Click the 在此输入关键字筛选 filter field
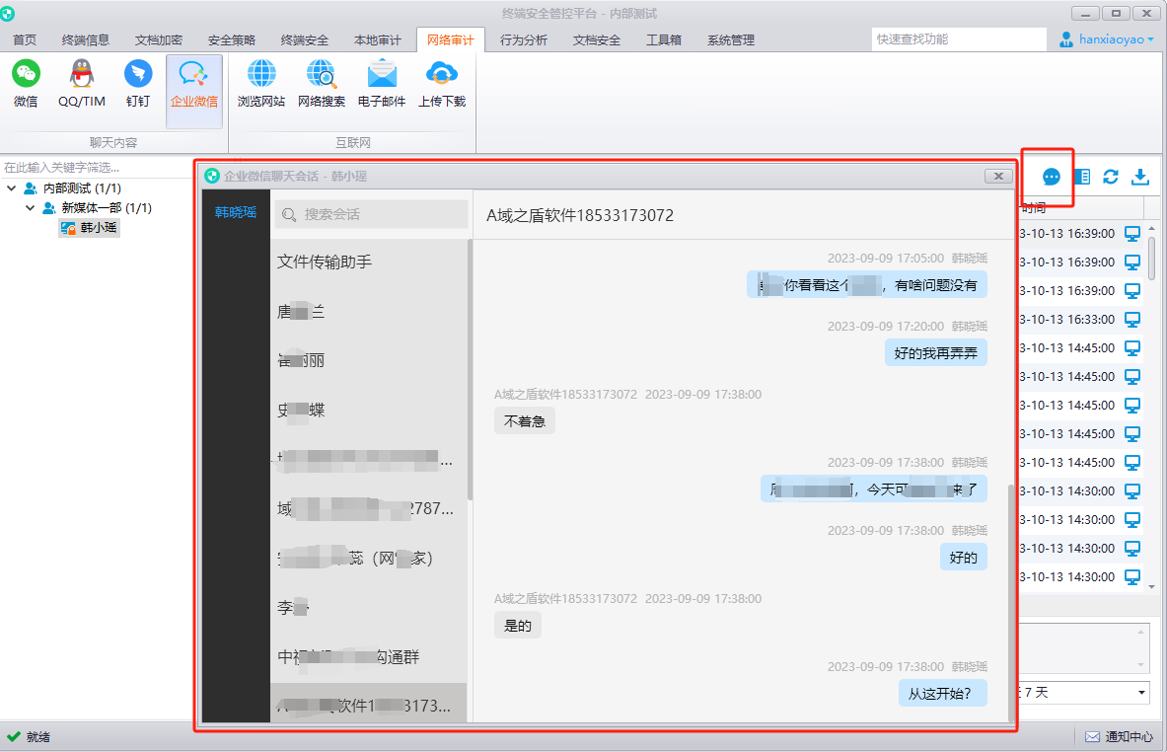 tap(97, 168)
